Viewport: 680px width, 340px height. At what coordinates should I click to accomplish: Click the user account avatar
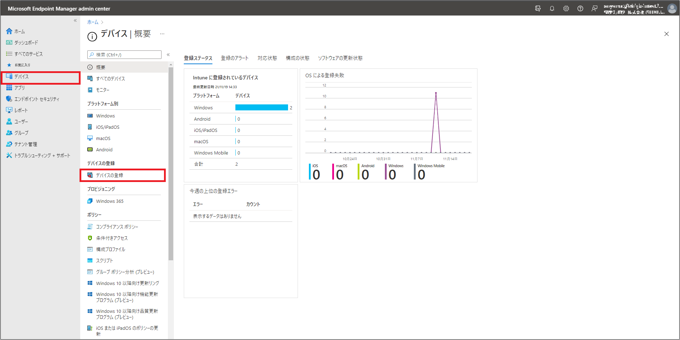(672, 8)
